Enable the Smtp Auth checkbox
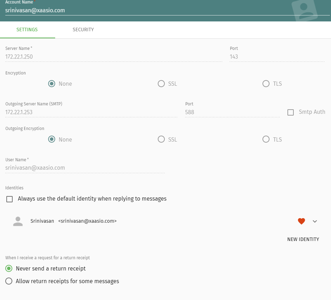 (291, 112)
